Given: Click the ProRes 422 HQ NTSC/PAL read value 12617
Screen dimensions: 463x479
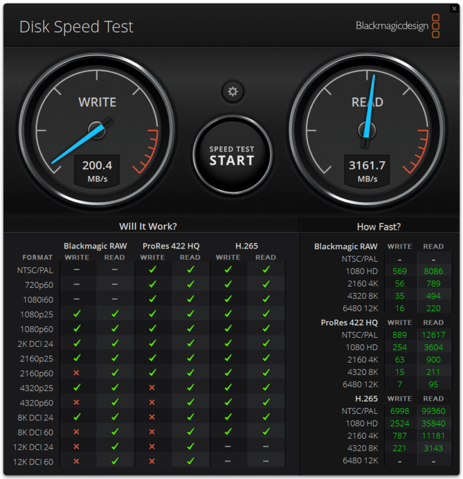Looking at the screenshot, I should [x=433, y=335].
